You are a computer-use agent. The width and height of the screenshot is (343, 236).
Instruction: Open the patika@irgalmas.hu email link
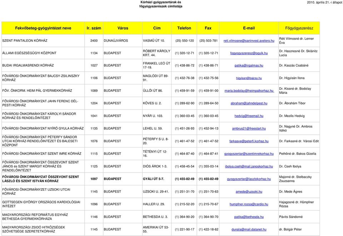(x=249, y=65)
